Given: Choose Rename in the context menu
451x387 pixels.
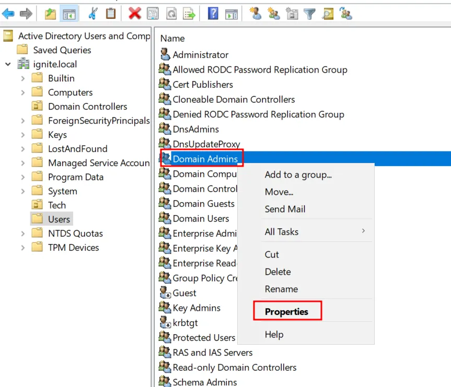Looking at the screenshot, I should [281, 289].
